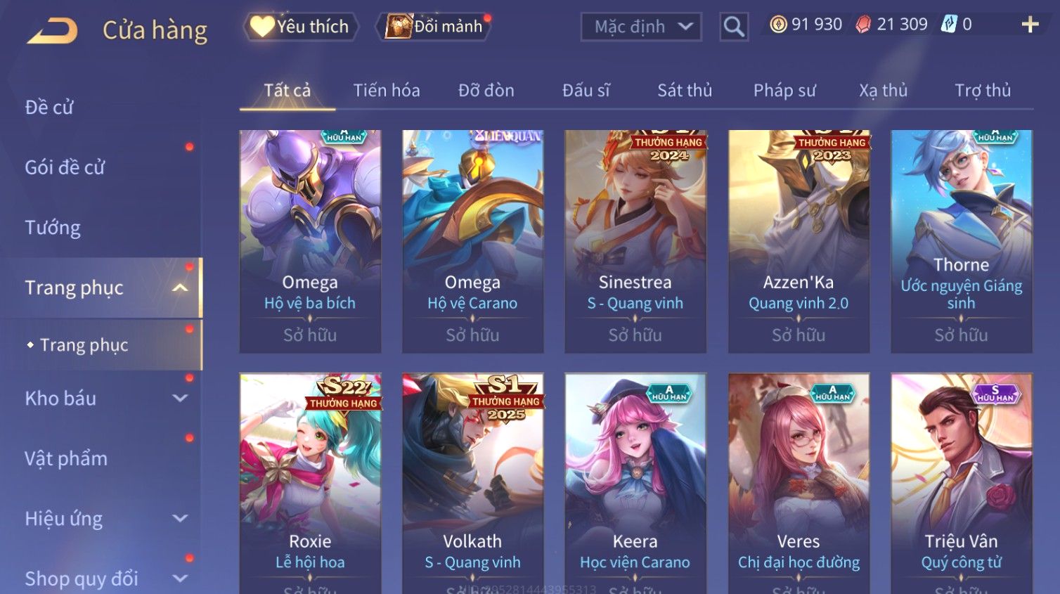1060x594 pixels.
Task: Switch to the Pháp sư tab
Action: click(x=784, y=90)
